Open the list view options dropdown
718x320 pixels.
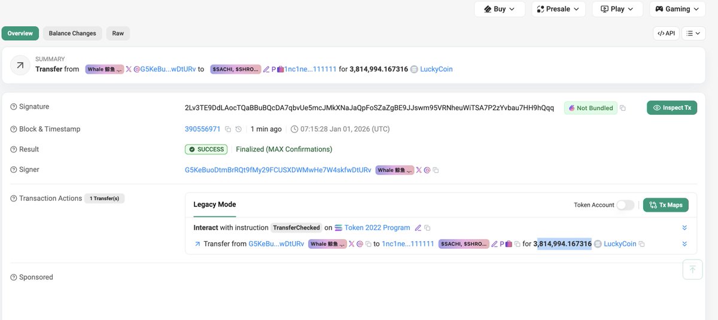point(694,33)
